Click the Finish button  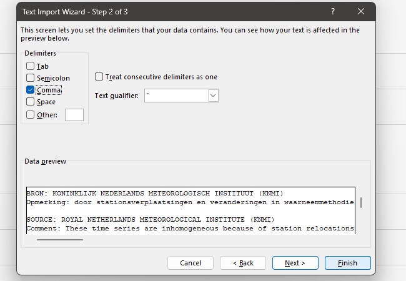(x=348, y=263)
